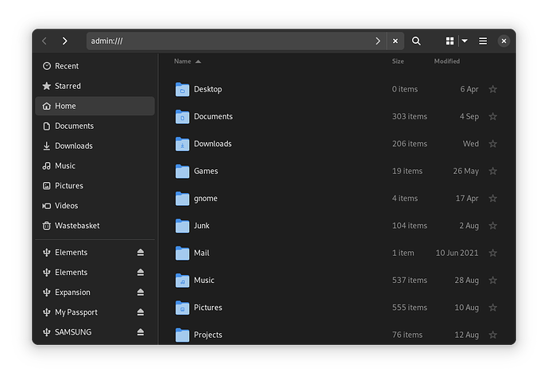Star the Pictures folder
The image size is (548, 380).
tap(492, 308)
